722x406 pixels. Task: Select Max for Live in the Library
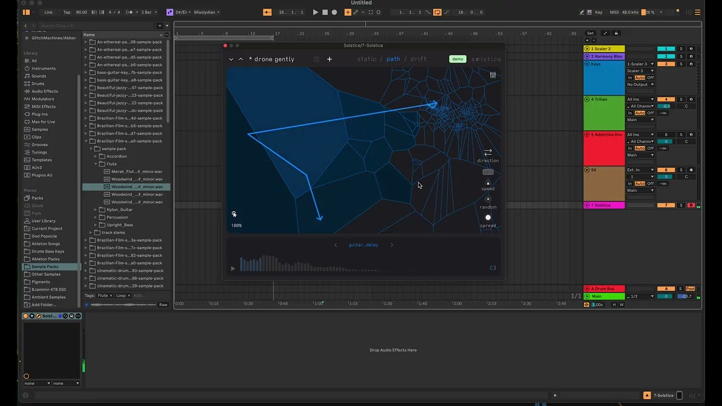tap(43, 122)
